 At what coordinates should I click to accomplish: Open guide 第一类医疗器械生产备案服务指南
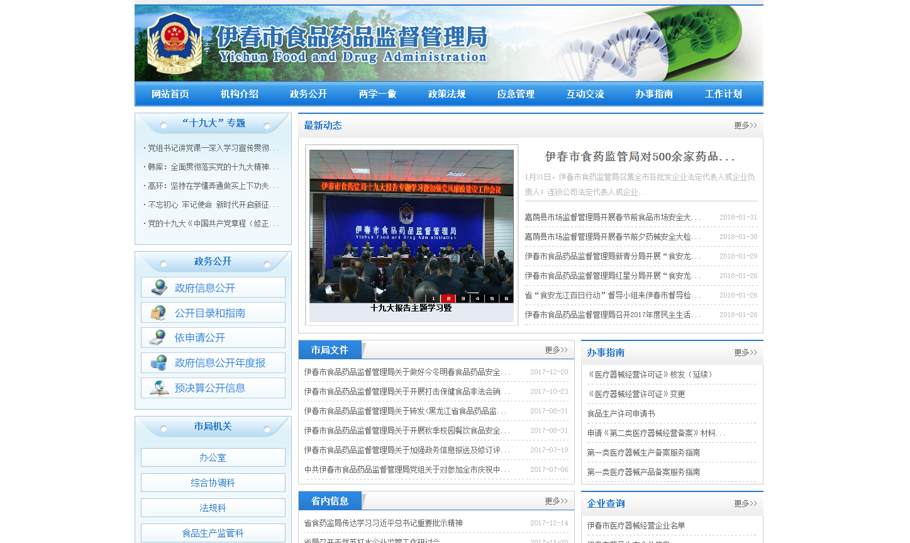click(x=643, y=452)
